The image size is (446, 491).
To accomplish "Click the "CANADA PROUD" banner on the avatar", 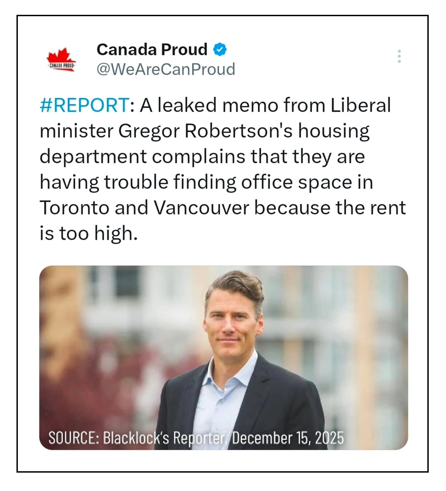I will (x=61, y=66).
